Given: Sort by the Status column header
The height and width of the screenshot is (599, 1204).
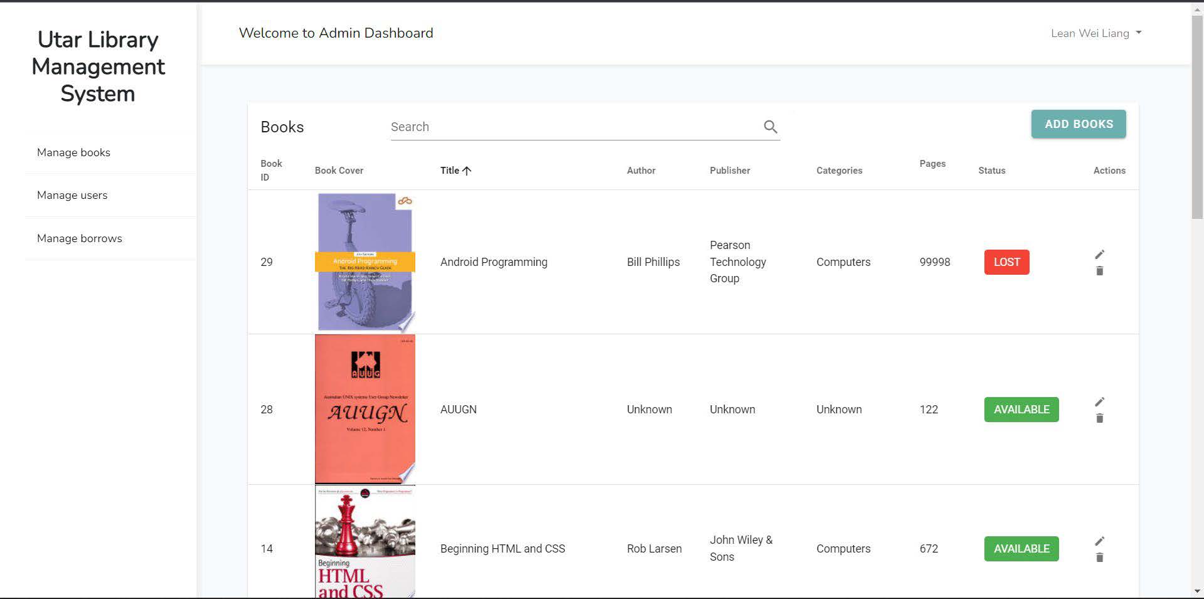Looking at the screenshot, I should coord(992,171).
